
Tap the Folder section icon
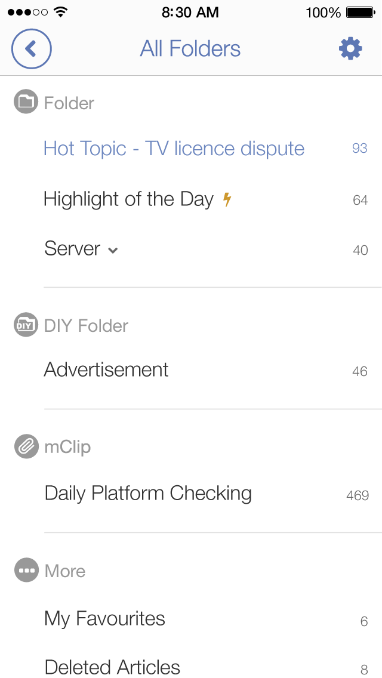[x=26, y=102]
